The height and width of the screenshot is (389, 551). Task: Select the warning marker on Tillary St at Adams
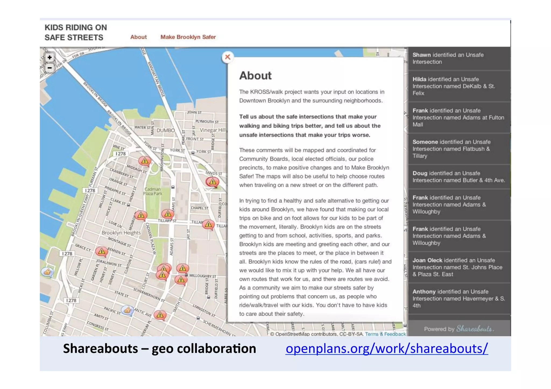coord(168,214)
